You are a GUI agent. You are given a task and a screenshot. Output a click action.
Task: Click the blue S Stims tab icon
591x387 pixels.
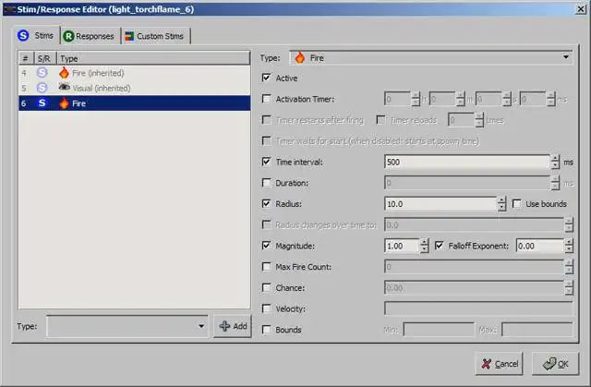click(x=23, y=35)
